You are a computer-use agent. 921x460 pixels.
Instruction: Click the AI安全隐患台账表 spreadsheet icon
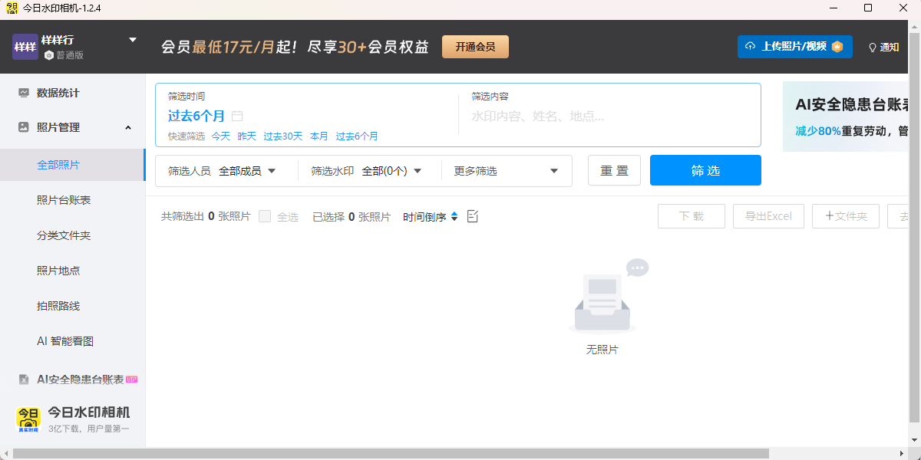pos(24,379)
